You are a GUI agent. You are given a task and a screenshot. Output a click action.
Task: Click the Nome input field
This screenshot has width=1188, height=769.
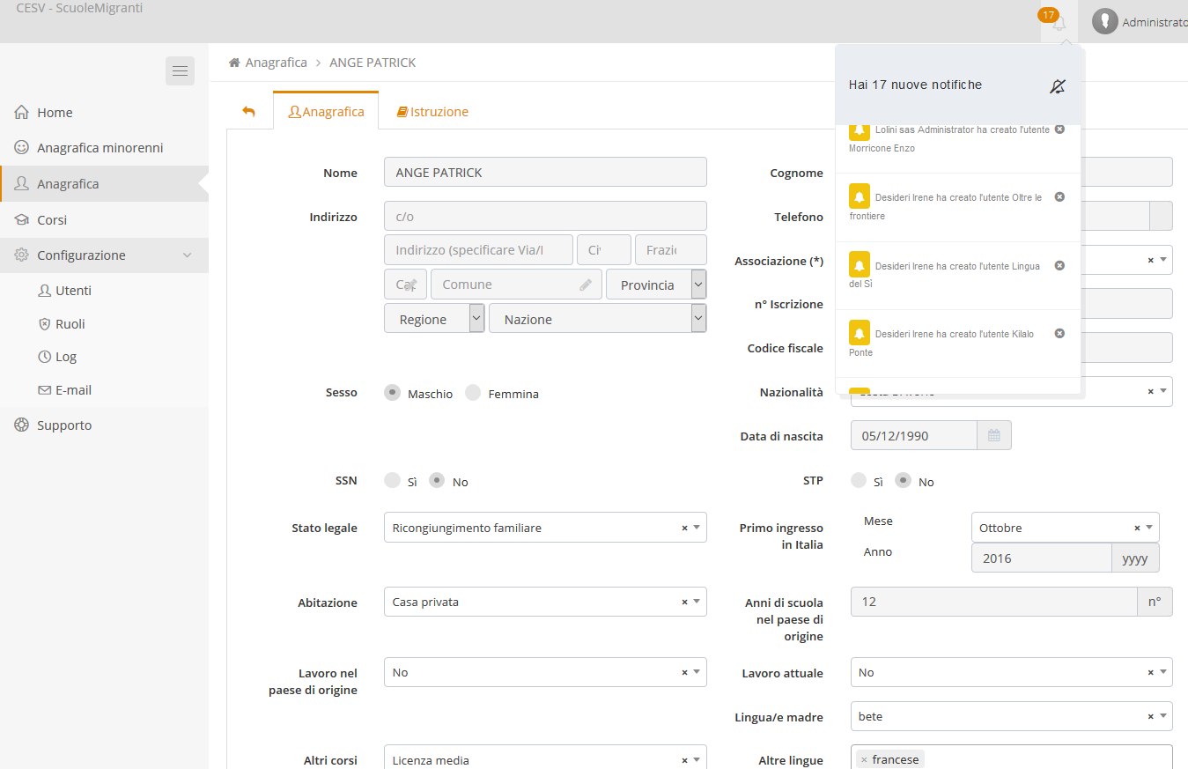(545, 172)
